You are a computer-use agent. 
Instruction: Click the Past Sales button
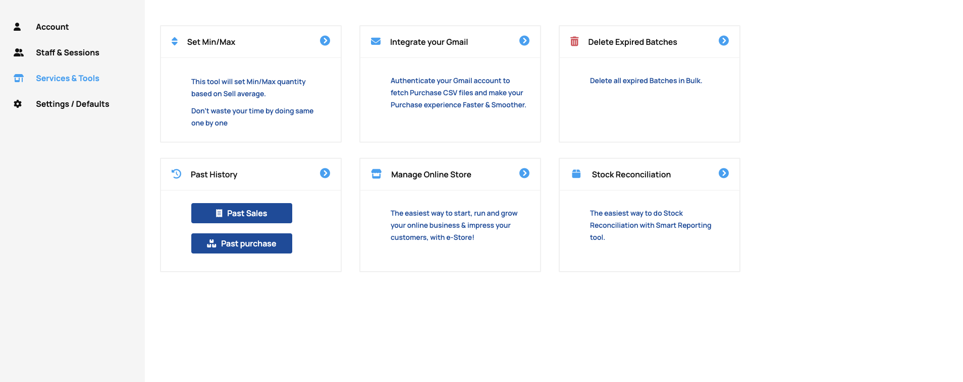tap(242, 213)
